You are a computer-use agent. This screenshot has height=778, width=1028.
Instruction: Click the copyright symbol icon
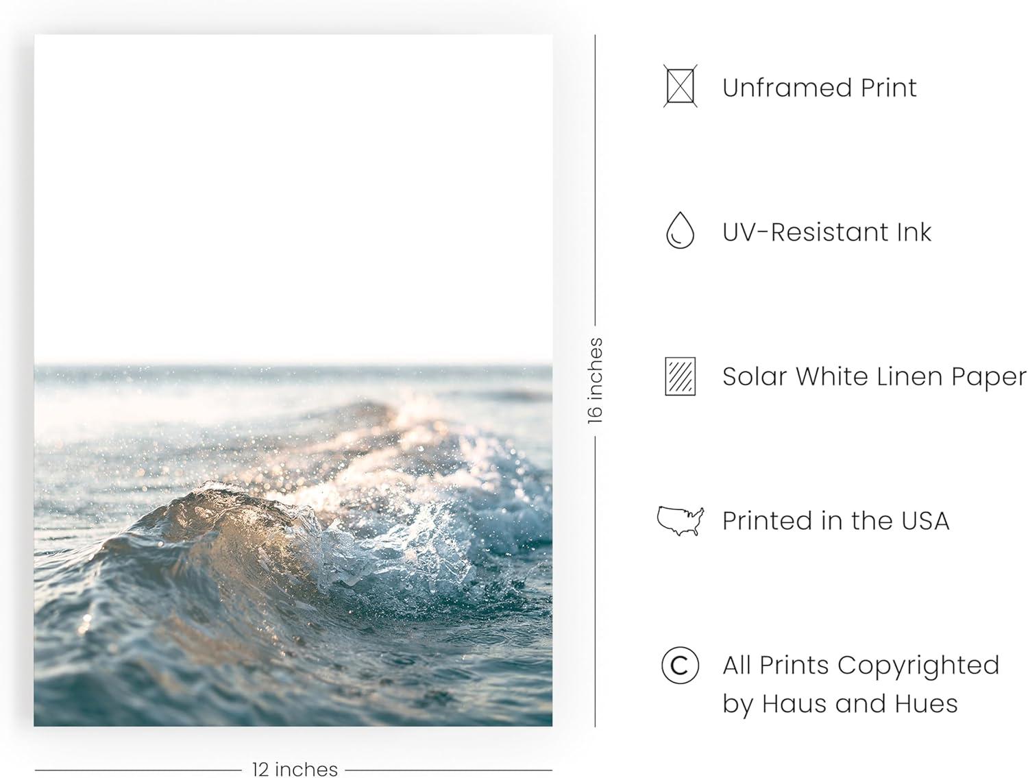coord(680,666)
